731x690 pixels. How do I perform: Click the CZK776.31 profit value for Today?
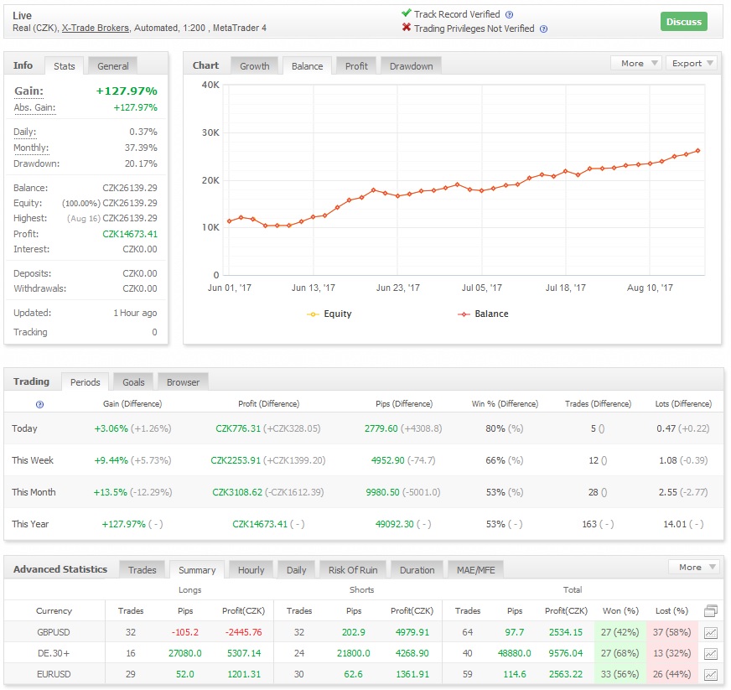(238, 428)
